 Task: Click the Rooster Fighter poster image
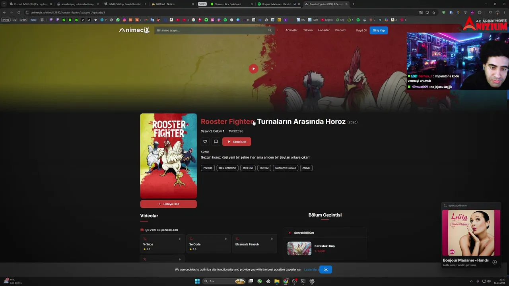point(168,156)
